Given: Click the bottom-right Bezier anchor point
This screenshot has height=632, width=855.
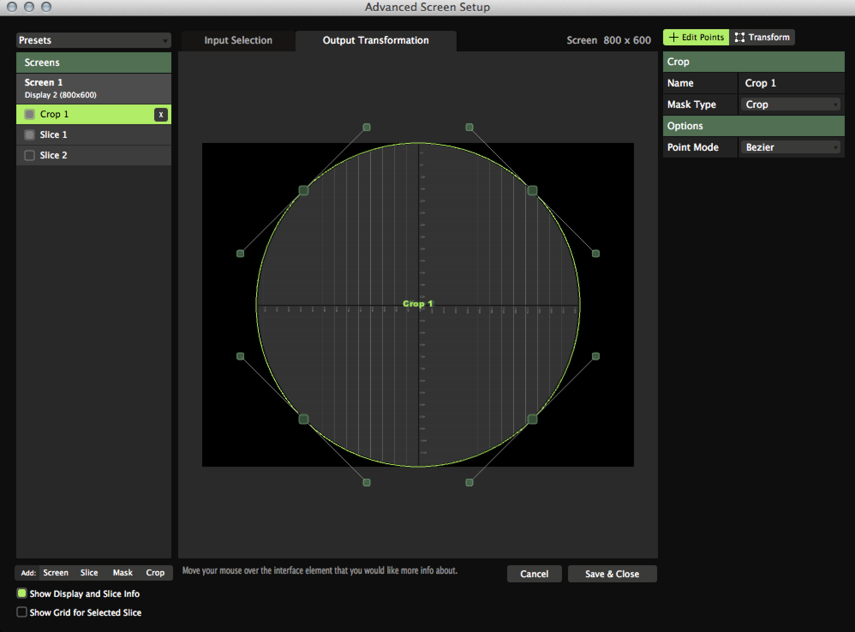Looking at the screenshot, I should [532, 419].
